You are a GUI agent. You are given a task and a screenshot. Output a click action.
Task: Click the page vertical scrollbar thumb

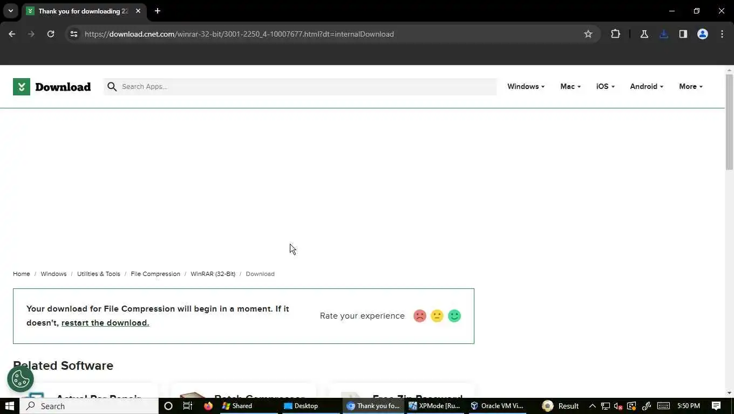(x=729, y=122)
